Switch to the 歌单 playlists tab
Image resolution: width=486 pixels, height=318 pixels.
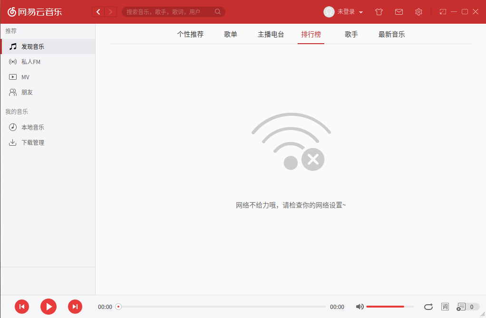click(230, 34)
